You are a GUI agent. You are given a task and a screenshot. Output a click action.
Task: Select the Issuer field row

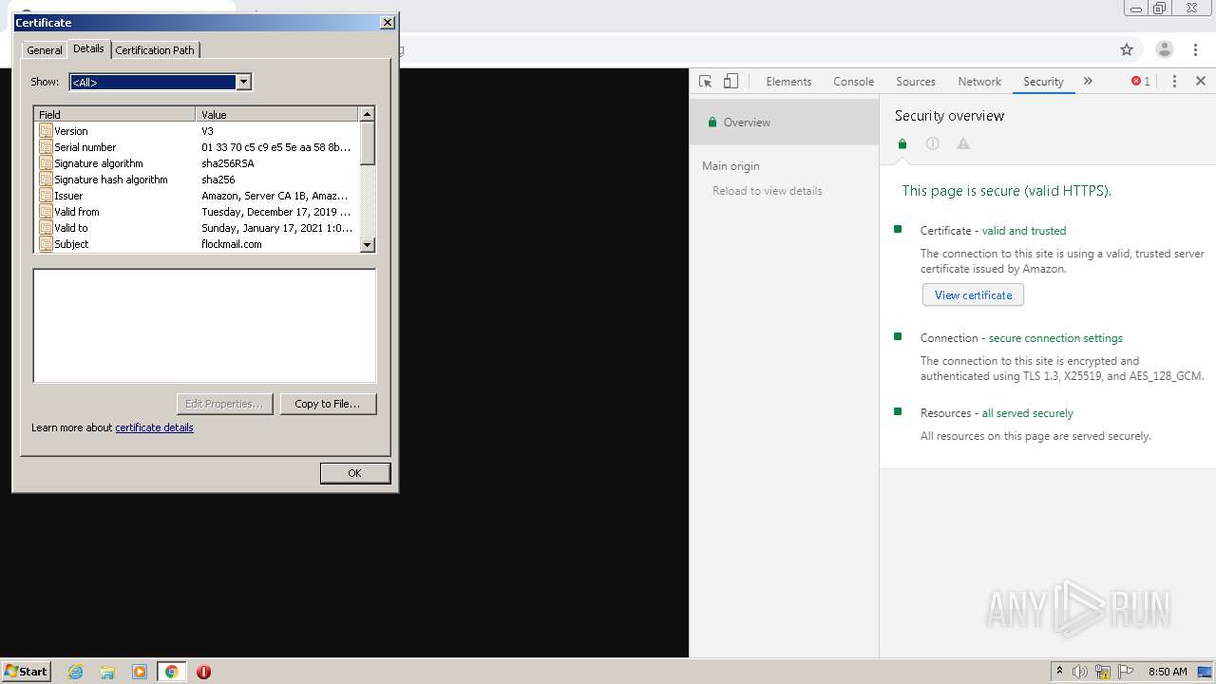197,196
